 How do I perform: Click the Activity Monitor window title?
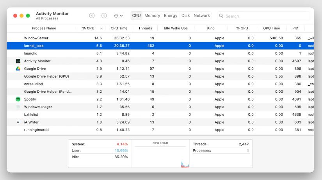[52, 14]
